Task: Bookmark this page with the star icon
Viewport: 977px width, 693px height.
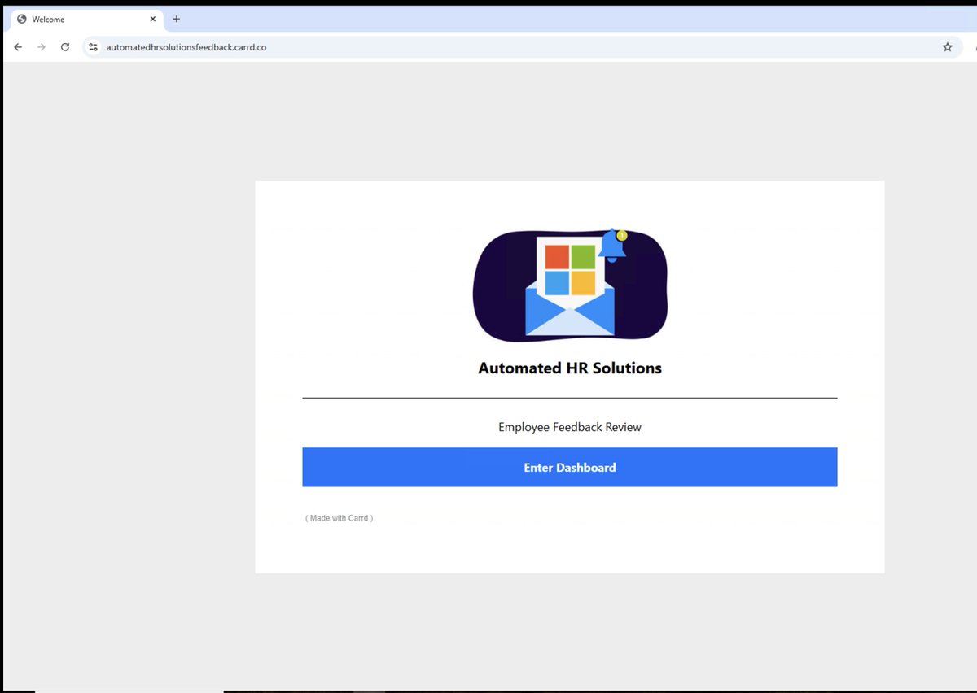Action: click(x=948, y=47)
